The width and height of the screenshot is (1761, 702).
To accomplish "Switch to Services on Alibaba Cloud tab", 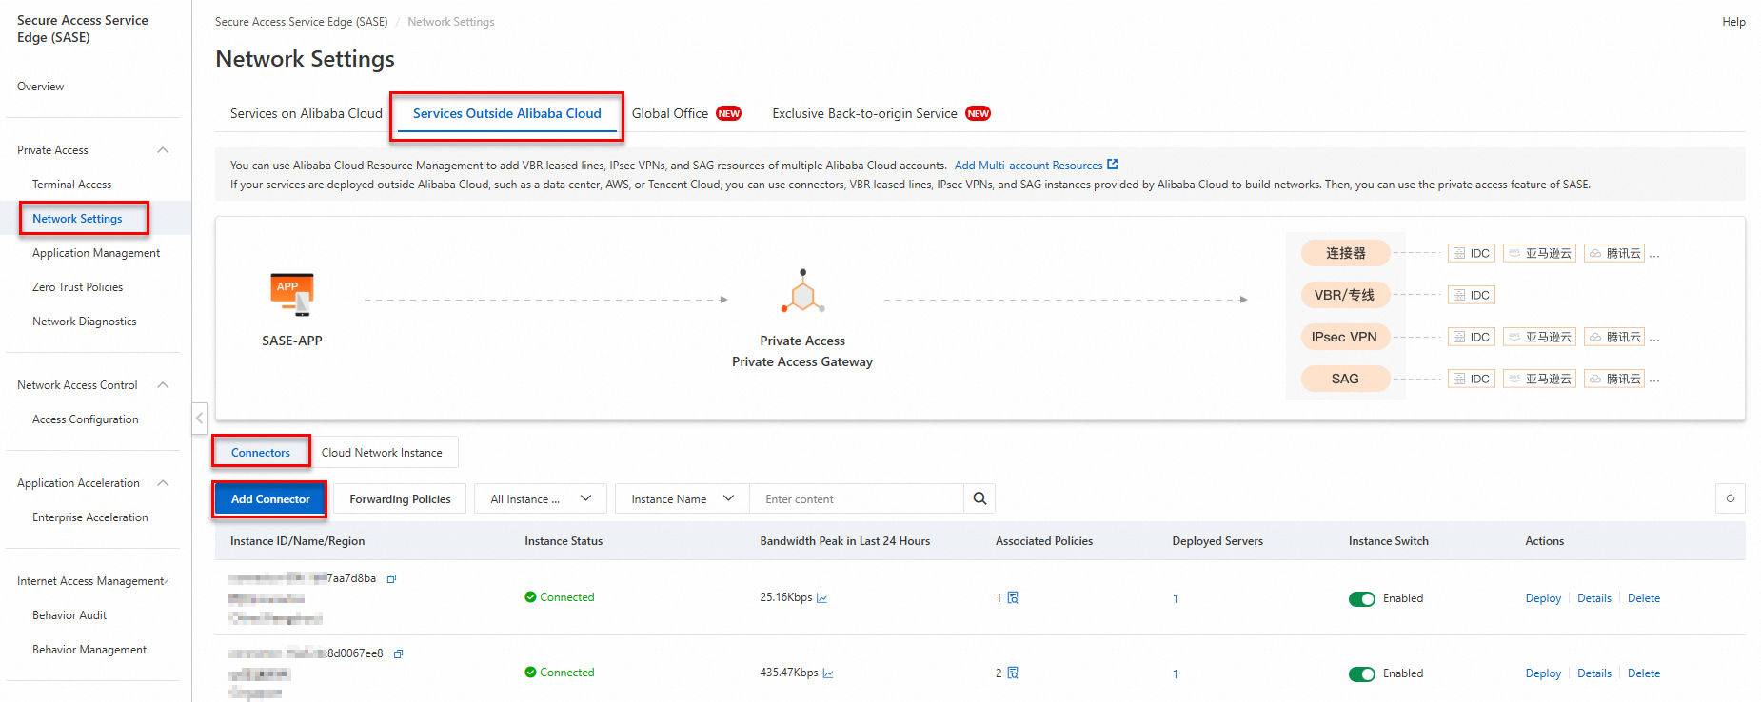I will (x=306, y=113).
